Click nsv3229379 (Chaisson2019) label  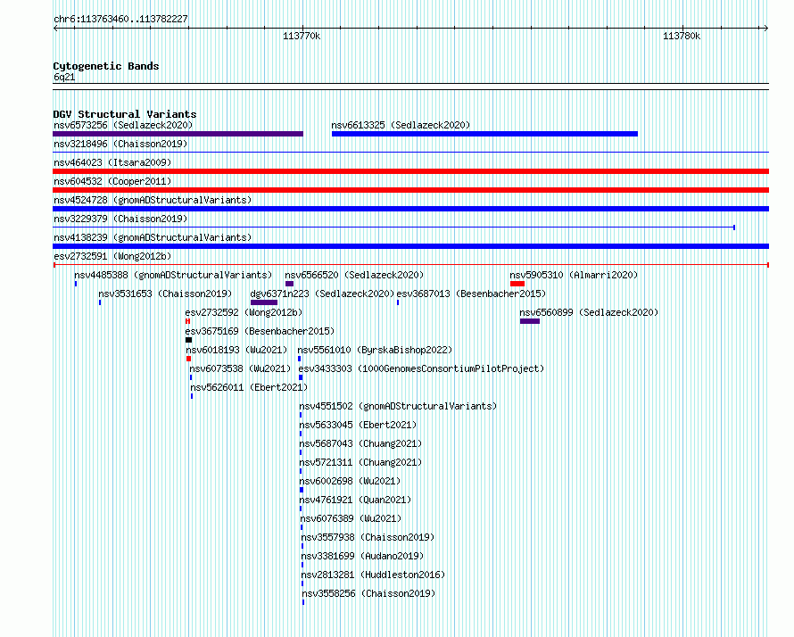click(120, 219)
